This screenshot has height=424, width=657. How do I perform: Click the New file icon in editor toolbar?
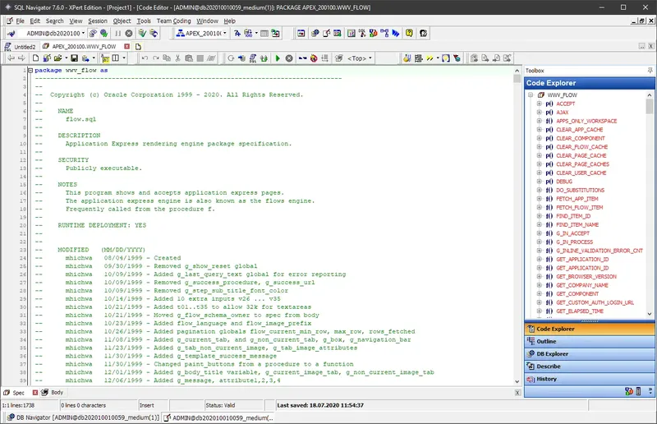pyautogui.click(x=35, y=58)
